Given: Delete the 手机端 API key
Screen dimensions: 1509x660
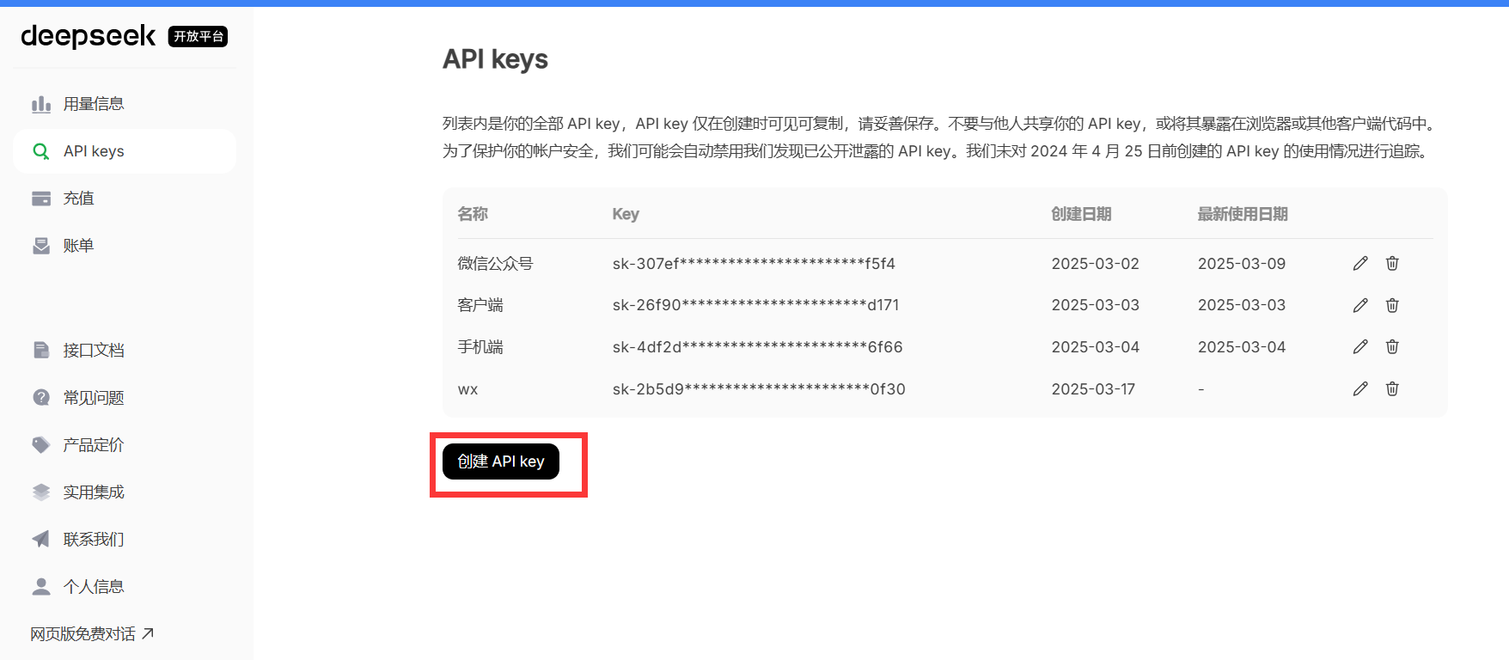Looking at the screenshot, I should pos(1392,346).
